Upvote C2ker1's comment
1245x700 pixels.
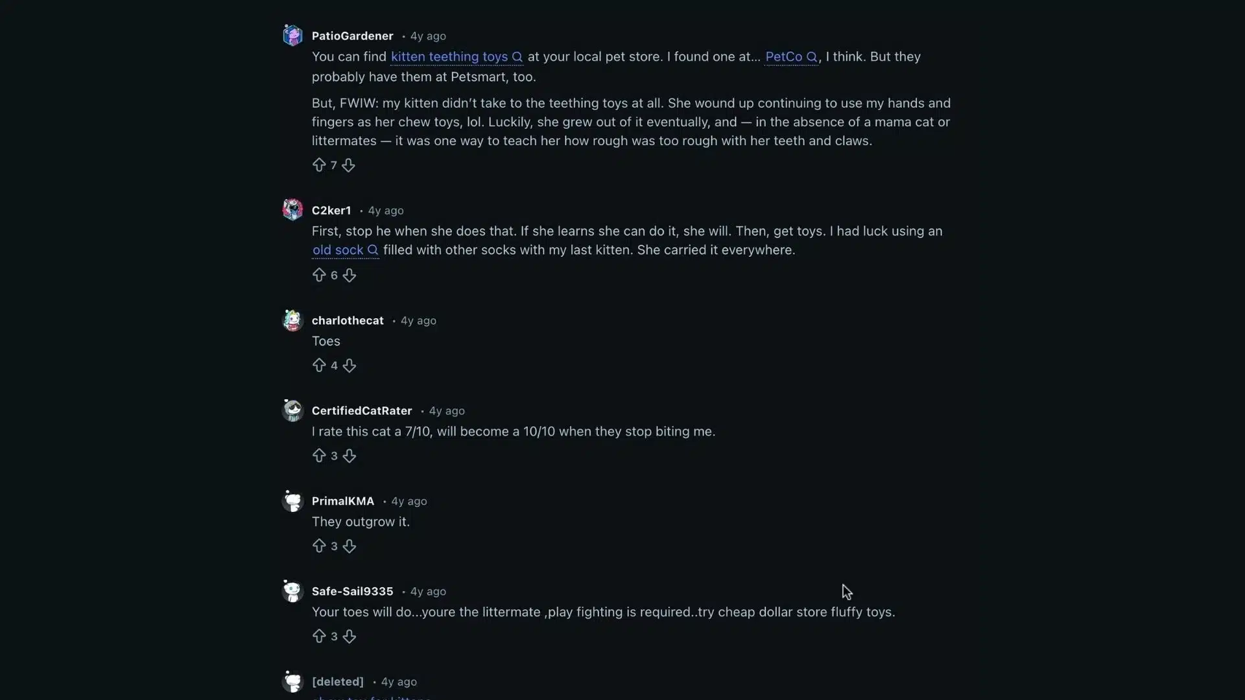click(x=318, y=275)
